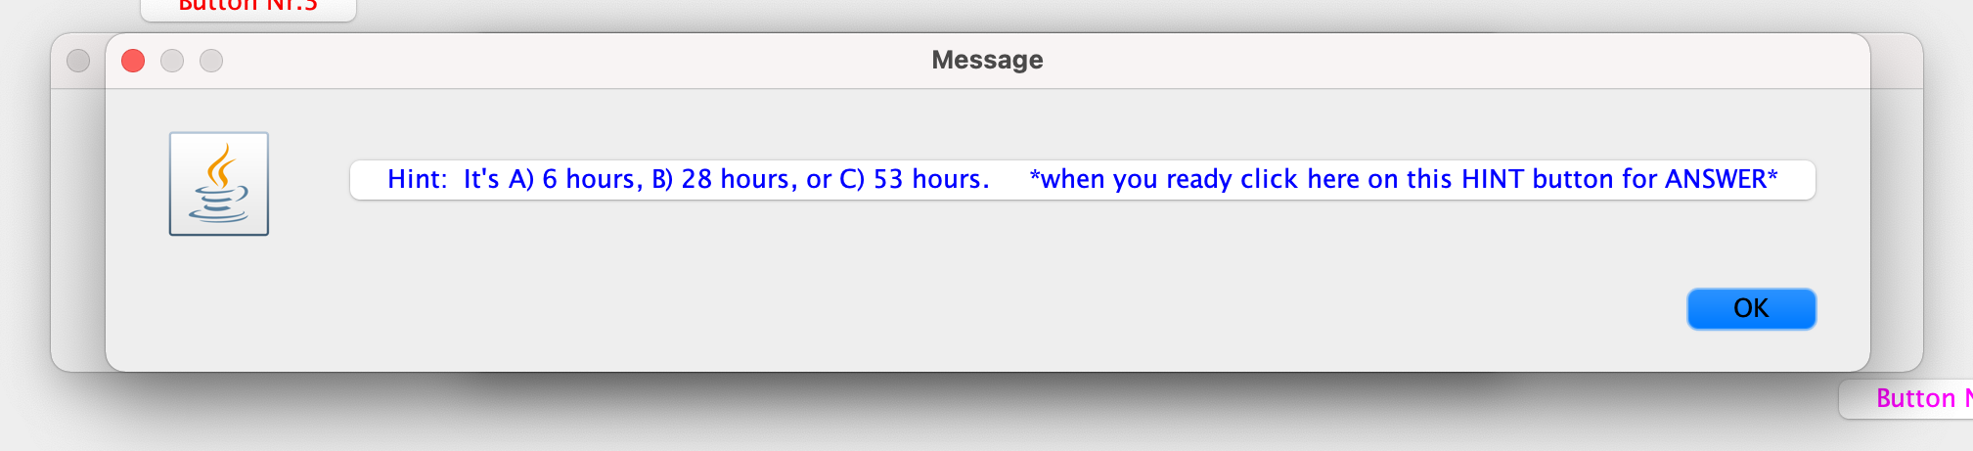Screen dimensions: 1973x451
Task: Click the gray minimize button of Message dialog
Action: tap(172, 61)
